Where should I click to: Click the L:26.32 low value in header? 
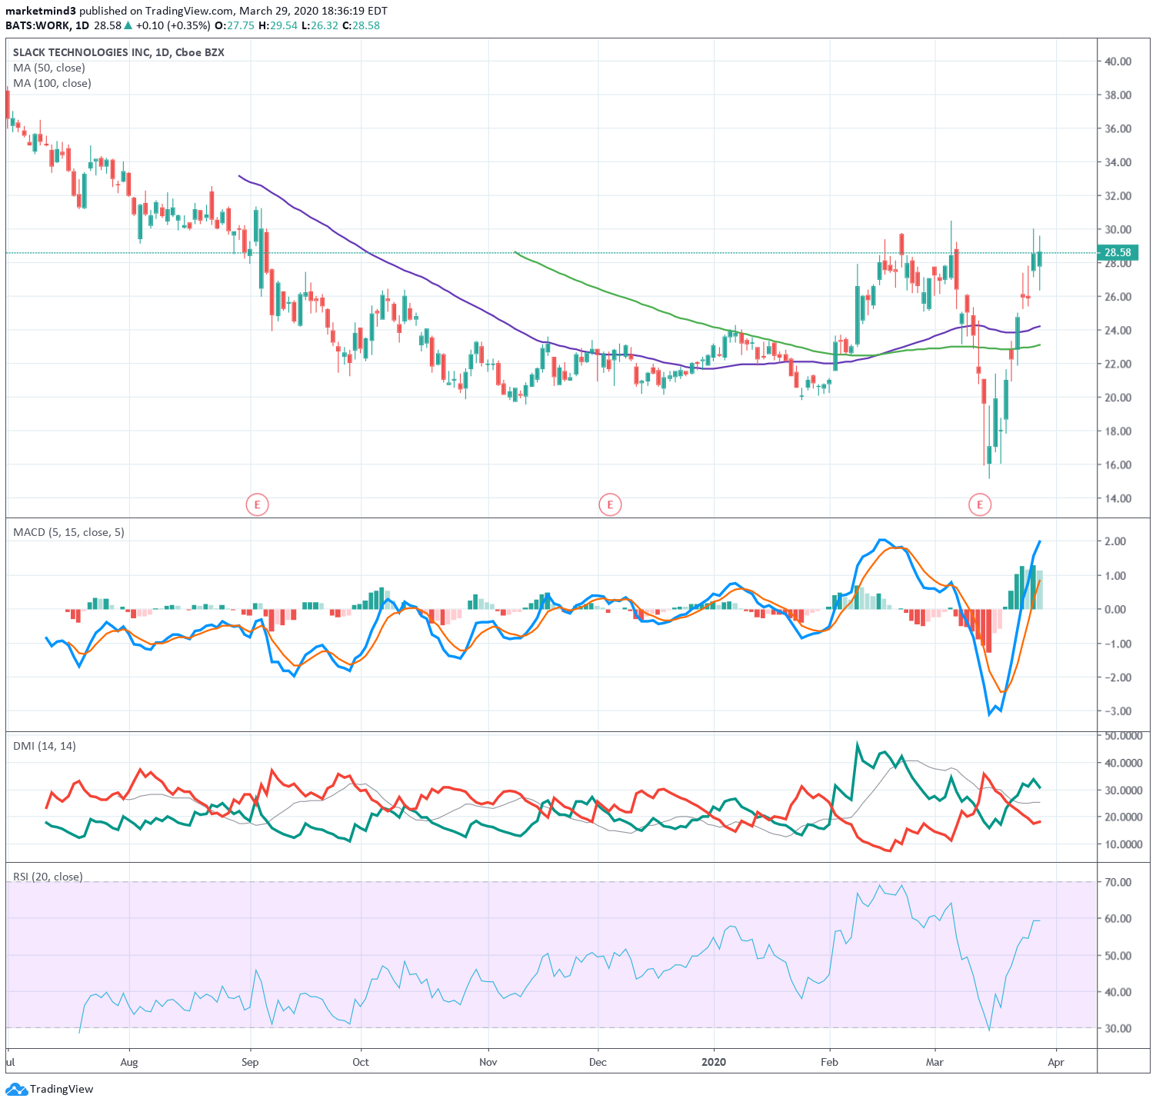(319, 25)
